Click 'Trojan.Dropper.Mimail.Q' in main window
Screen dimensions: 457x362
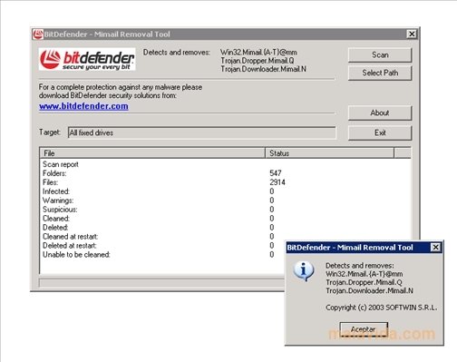tap(258, 61)
